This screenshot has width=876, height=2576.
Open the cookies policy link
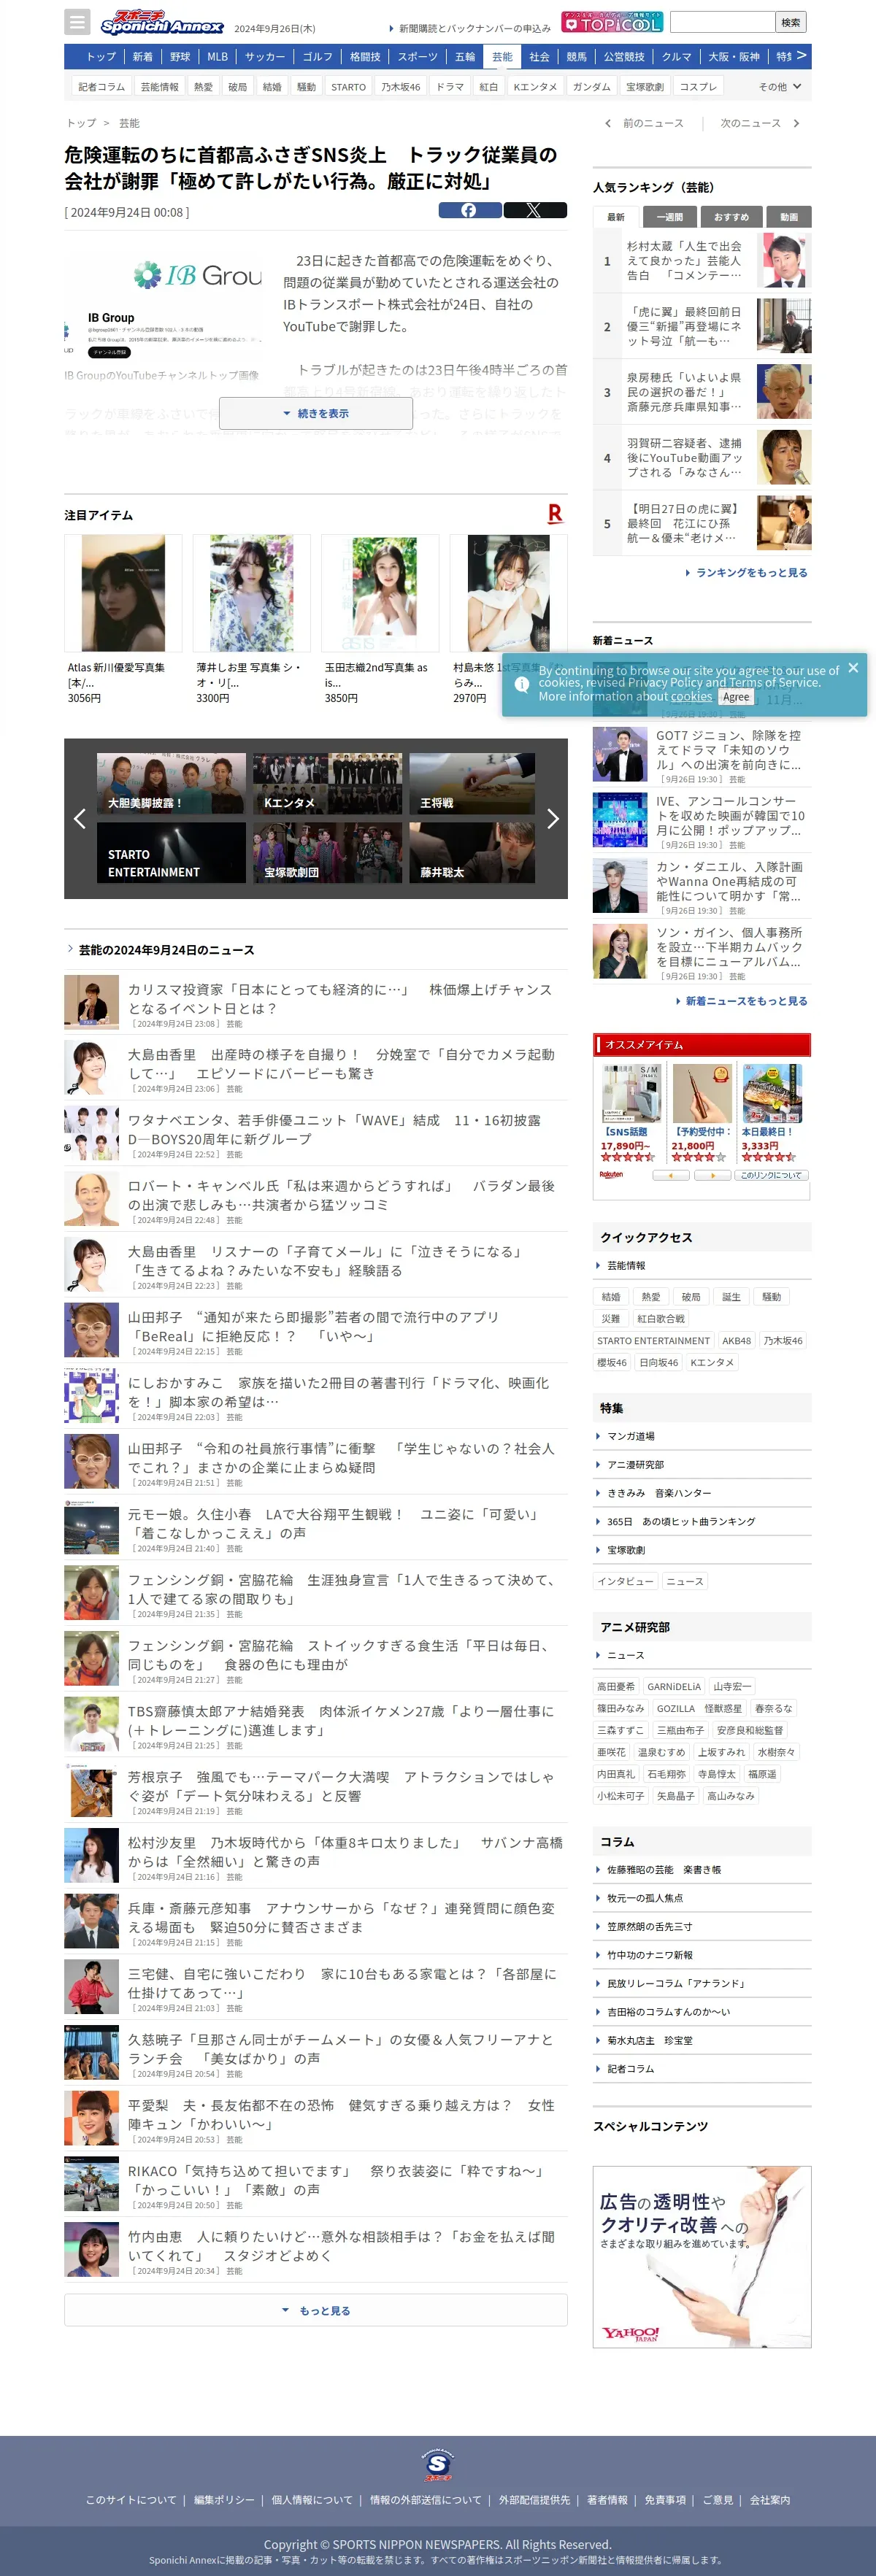(x=691, y=696)
